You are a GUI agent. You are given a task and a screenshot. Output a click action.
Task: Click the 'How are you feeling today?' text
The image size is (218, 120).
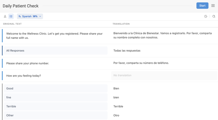point(24,76)
